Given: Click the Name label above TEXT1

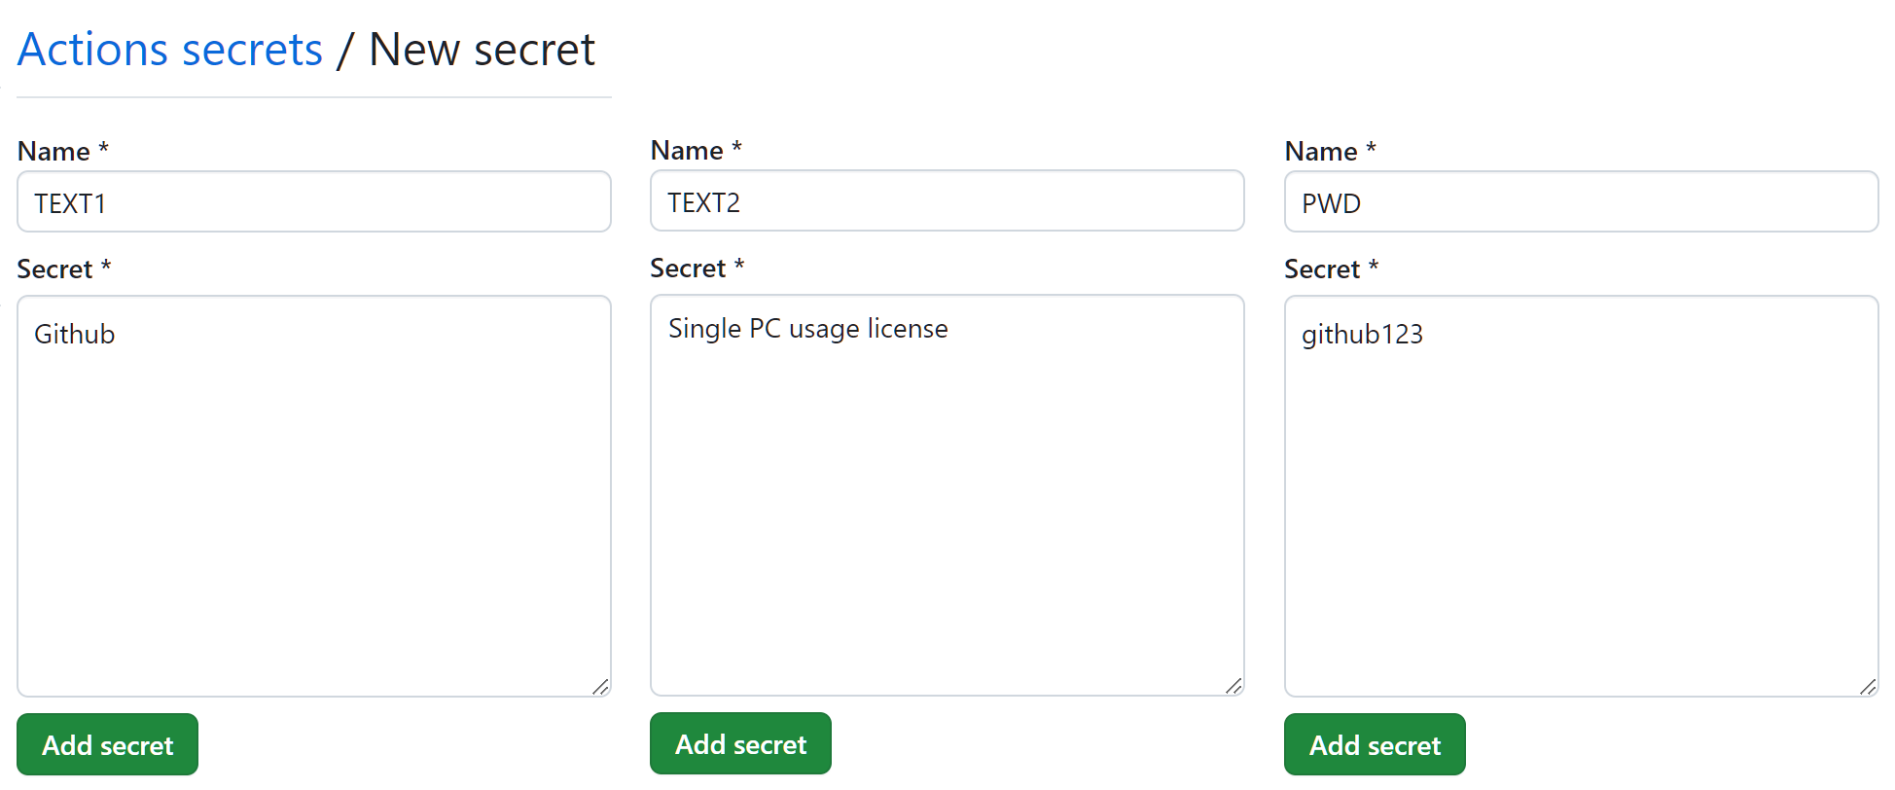Looking at the screenshot, I should point(54,152).
